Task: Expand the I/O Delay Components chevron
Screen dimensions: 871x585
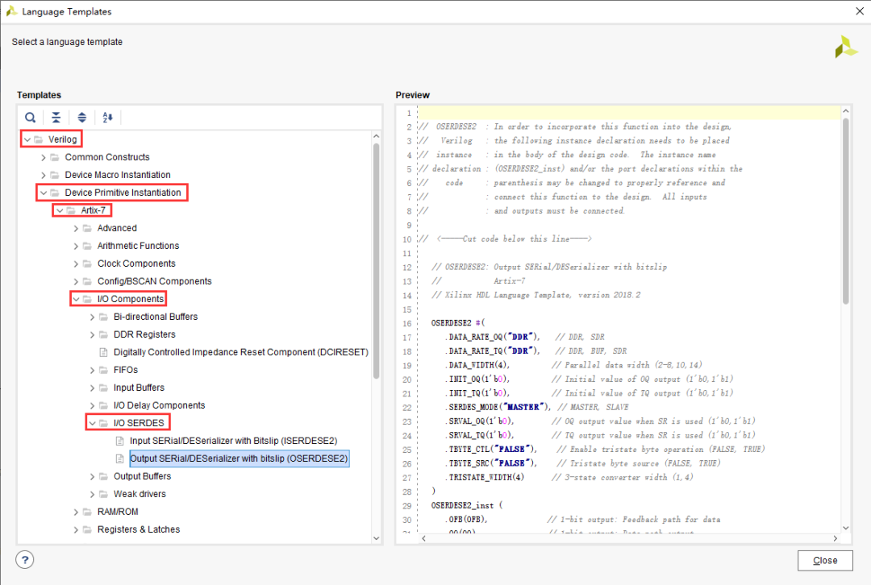Action: (x=92, y=406)
